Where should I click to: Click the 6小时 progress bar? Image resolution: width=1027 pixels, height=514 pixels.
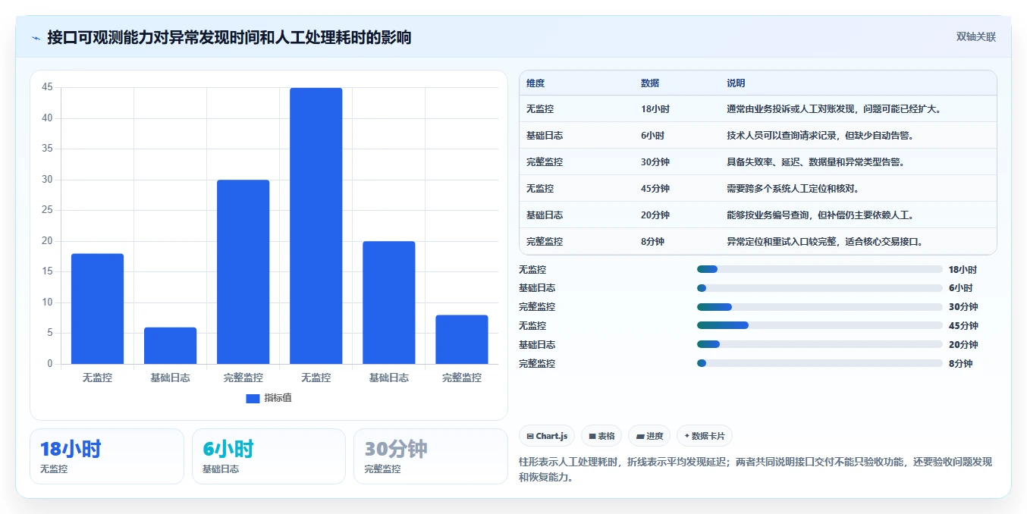(819, 288)
